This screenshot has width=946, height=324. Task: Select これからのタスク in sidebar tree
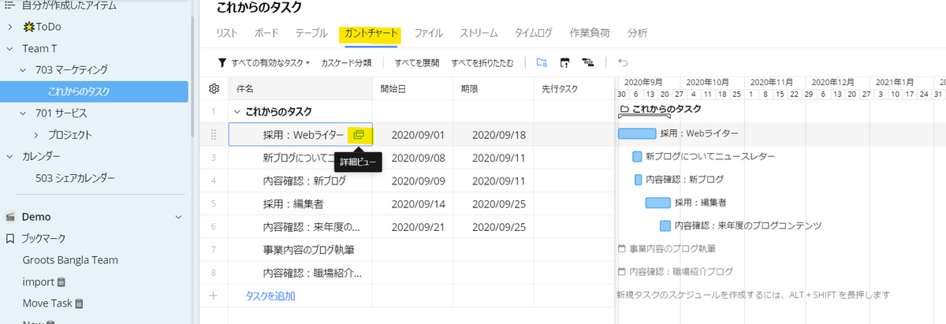tap(94, 91)
